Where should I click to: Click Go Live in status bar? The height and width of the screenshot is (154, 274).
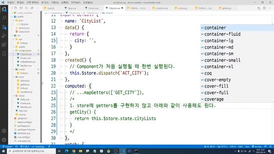click(x=256, y=146)
